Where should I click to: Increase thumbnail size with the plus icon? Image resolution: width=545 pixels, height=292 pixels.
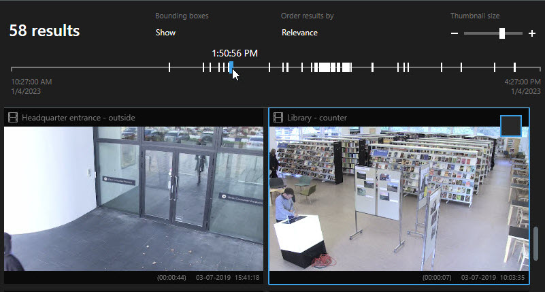point(531,33)
